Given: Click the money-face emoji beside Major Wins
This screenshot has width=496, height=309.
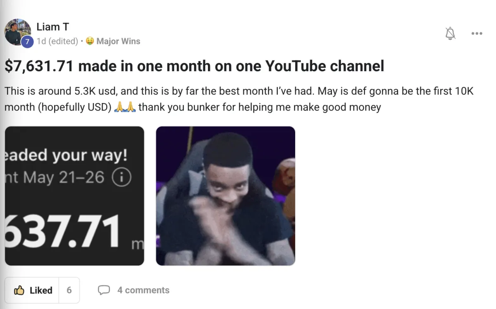Looking at the screenshot, I should [90, 41].
